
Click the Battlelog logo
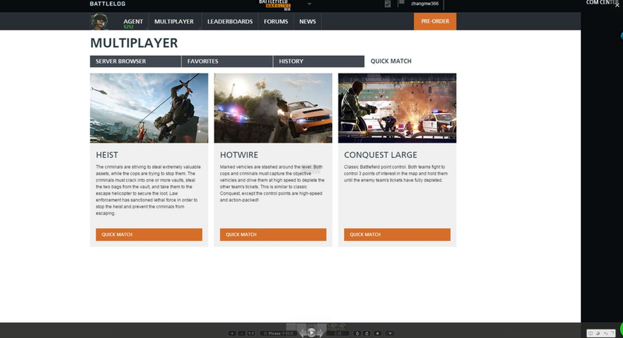[107, 4]
